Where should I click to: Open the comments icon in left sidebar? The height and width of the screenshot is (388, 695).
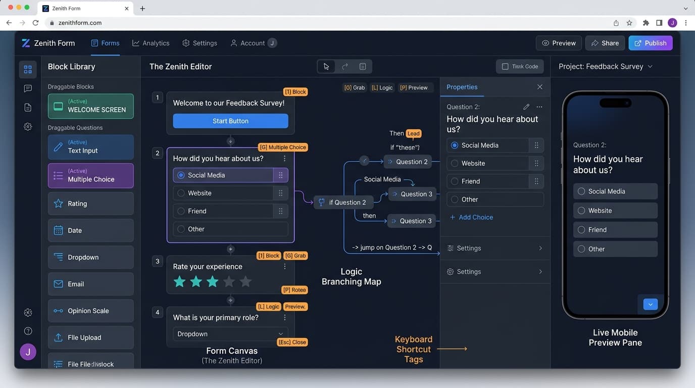[28, 88]
